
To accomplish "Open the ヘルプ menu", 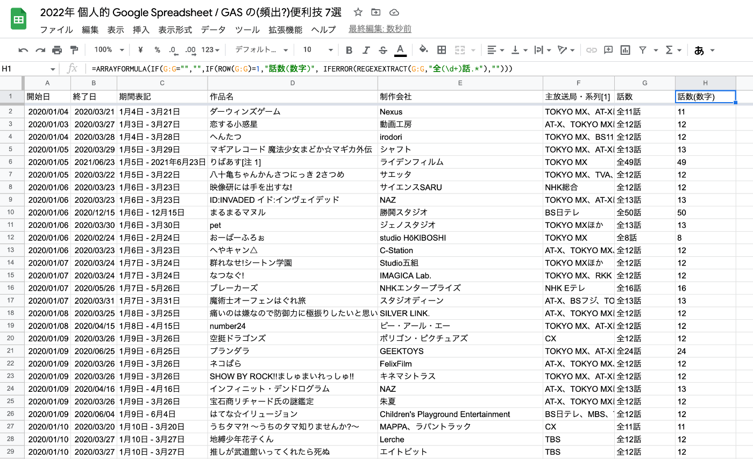I will (x=323, y=30).
